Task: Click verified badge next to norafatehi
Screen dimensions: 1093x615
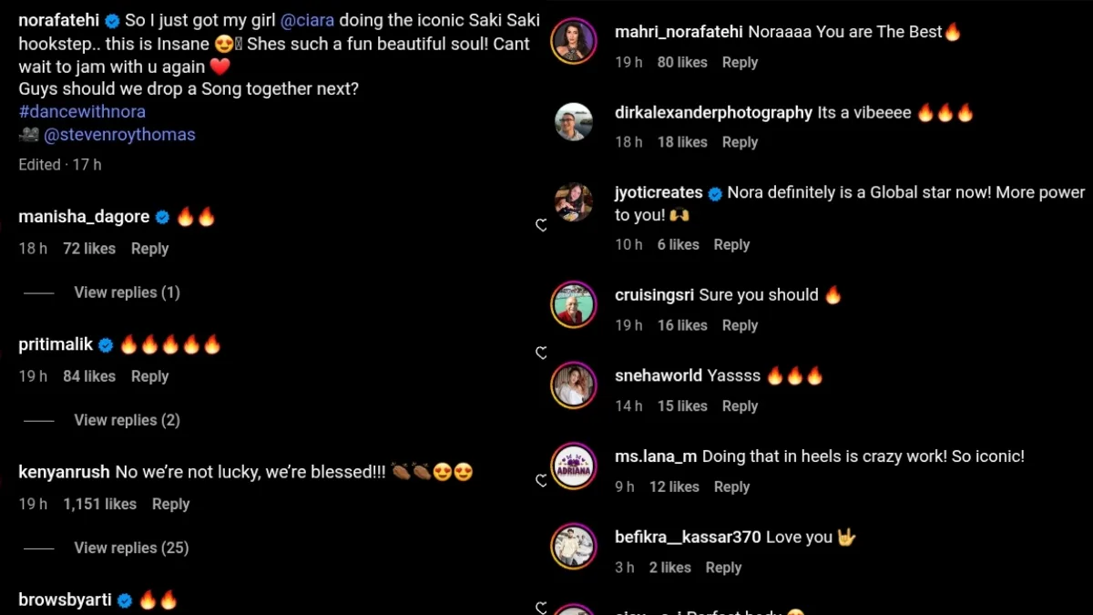Action: 112,20
